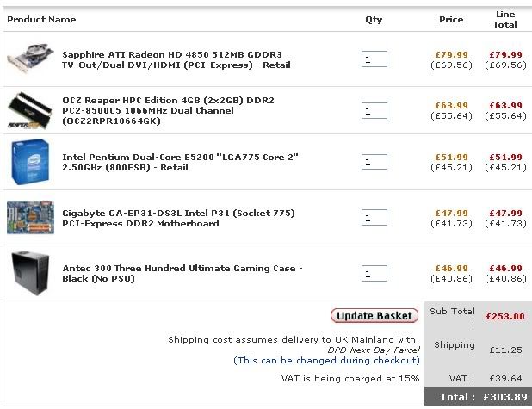Click the Intel Pentium processor box image
The height and width of the screenshot is (409, 532).
tap(29, 162)
